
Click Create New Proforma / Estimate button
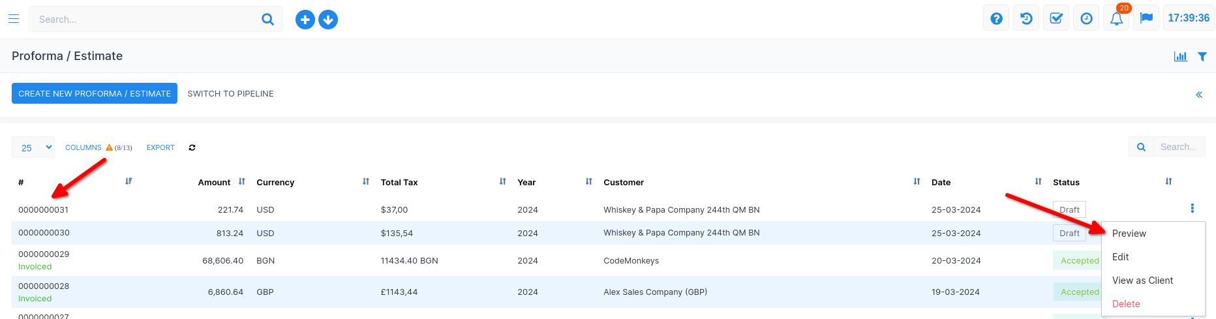click(95, 93)
